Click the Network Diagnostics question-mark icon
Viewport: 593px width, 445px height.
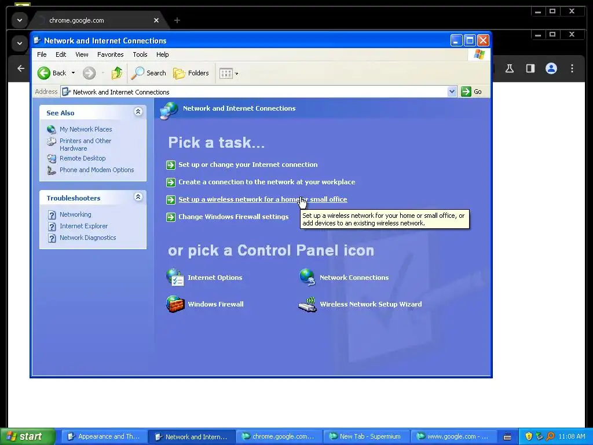pyautogui.click(x=52, y=238)
